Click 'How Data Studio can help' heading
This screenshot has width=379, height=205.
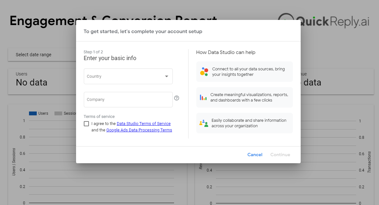(x=226, y=52)
